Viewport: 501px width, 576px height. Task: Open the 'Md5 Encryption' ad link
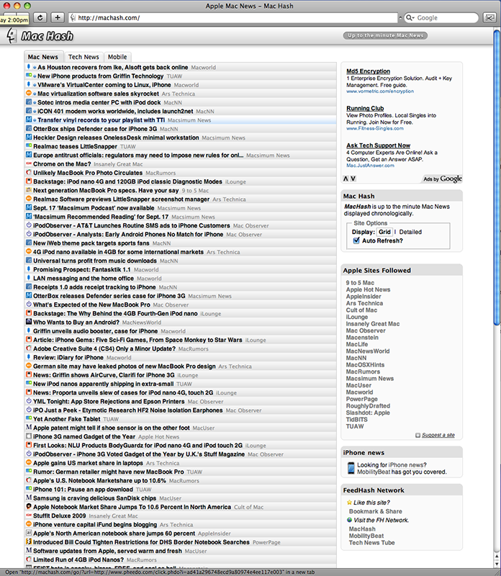pyautogui.click(x=368, y=71)
